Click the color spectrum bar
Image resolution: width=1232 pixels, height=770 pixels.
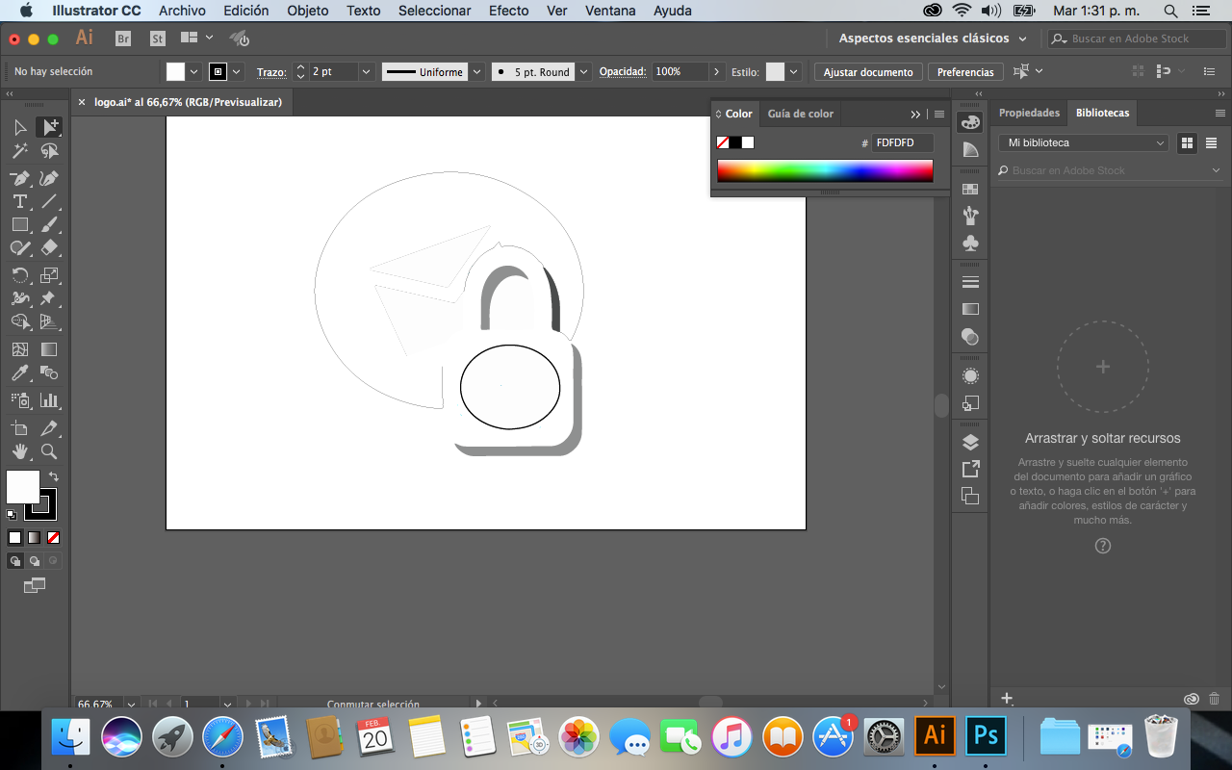click(825, 170)
